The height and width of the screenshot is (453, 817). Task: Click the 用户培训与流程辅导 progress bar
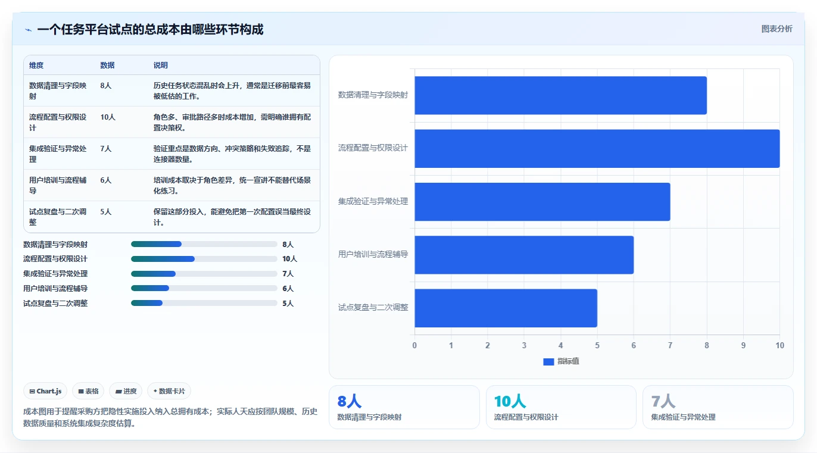point(204,289)
